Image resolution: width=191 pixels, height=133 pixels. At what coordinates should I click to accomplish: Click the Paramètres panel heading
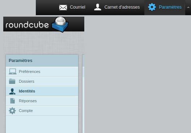point(21,61)
